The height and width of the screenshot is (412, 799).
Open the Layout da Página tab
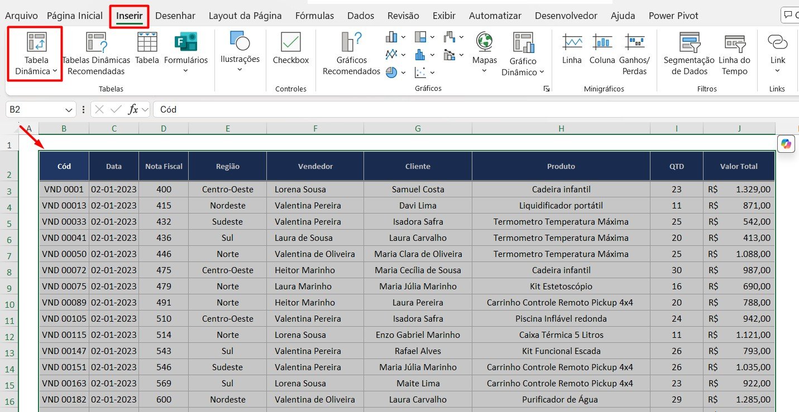245,16
